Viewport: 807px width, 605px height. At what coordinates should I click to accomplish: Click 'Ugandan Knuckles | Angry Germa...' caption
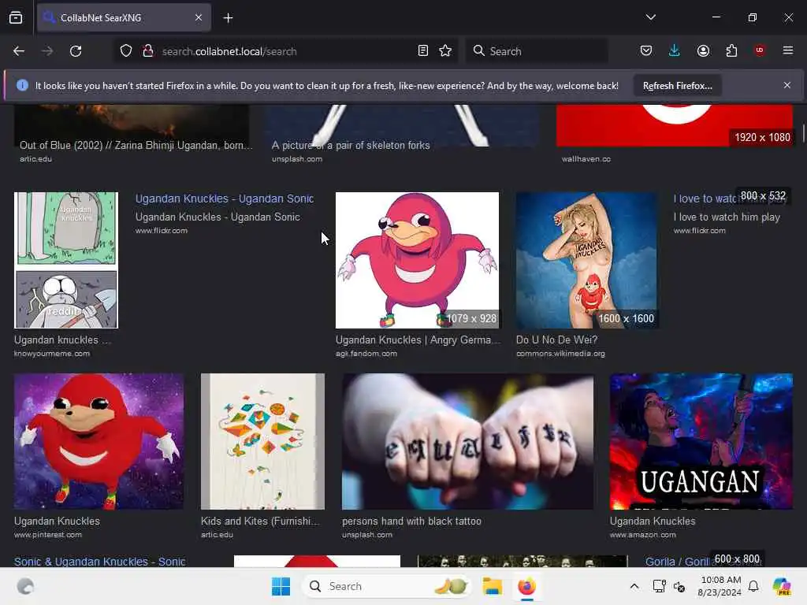tap(418, 340)
